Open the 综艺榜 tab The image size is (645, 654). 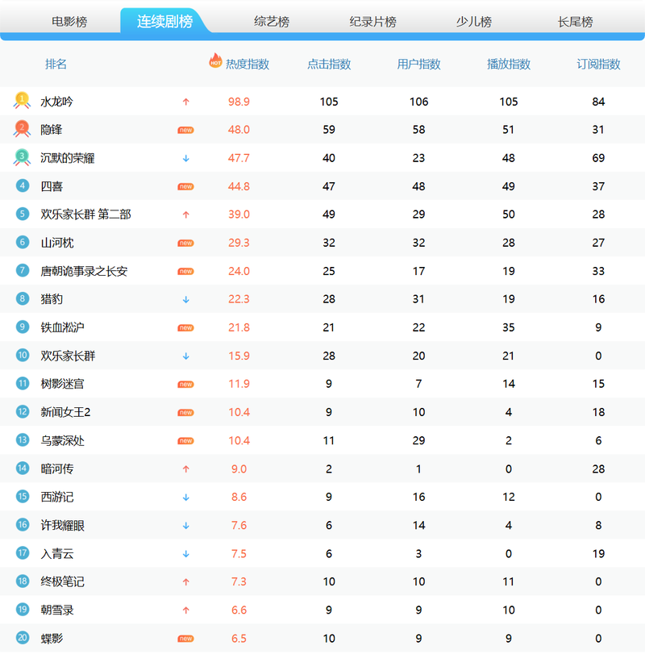point(272,22)
